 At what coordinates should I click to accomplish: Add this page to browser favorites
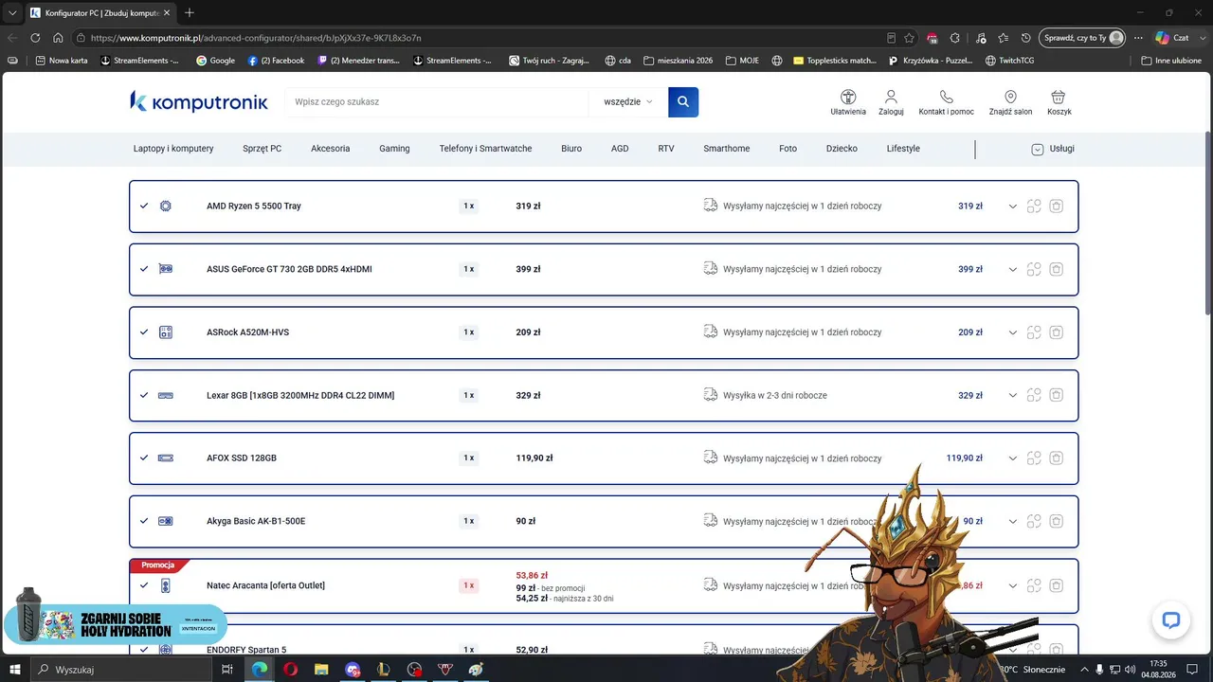tap(909, 38)
